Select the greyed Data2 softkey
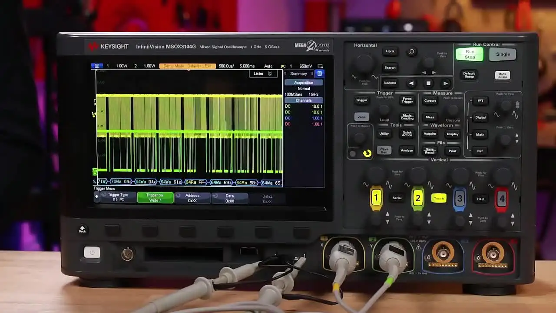The height and width of the screenshot is (313, 556). point(267,199)
